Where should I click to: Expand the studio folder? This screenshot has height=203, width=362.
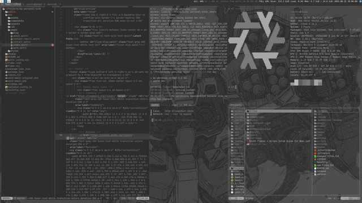tap(11, 54)
